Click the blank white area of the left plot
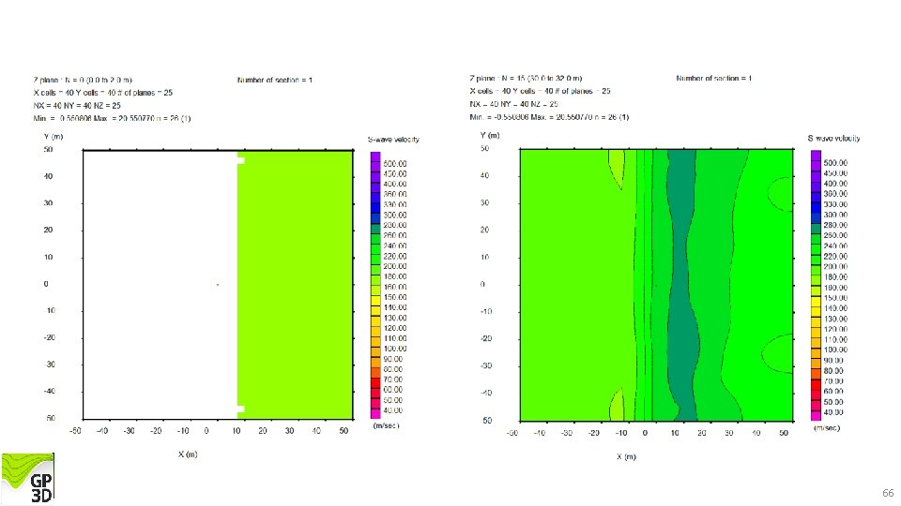901x506 pixels. pos(160,284)
